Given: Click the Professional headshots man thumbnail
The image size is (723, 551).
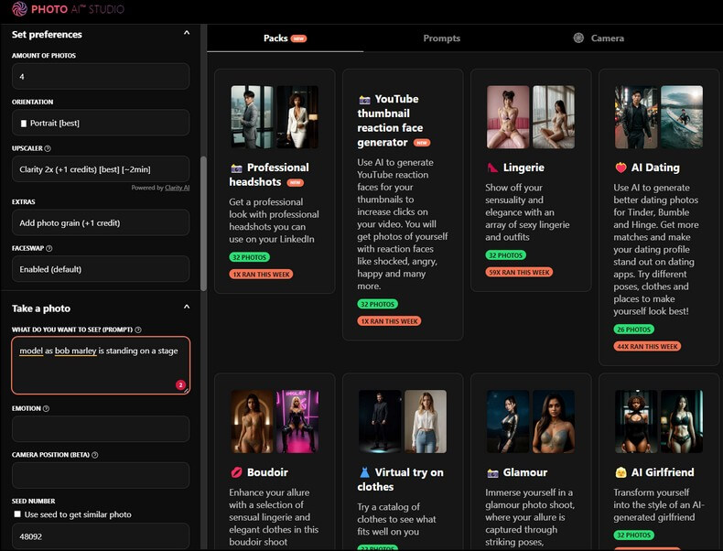Looking at the screenshot, I should coord(252,117).
